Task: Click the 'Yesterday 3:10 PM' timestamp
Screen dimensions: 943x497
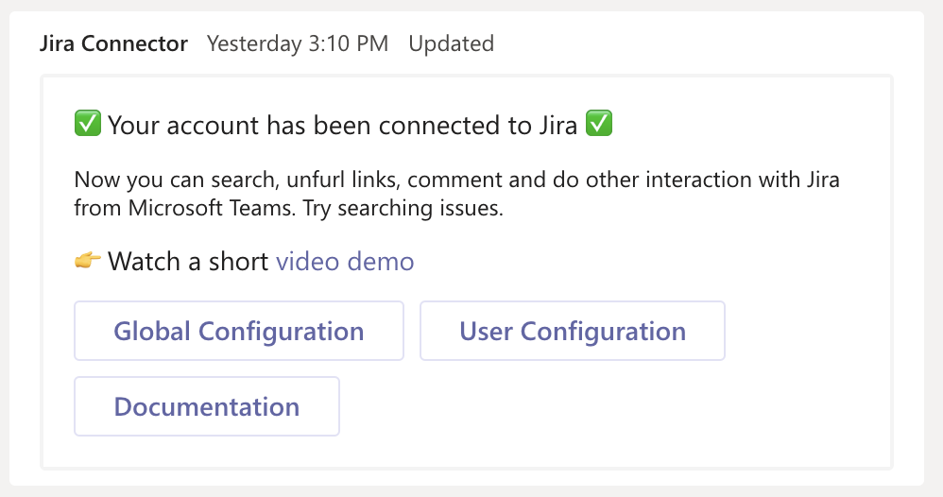Action: click(x=298, y=43)
